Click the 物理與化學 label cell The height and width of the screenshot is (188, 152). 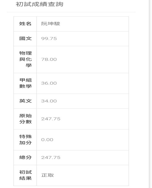[25, 60]
